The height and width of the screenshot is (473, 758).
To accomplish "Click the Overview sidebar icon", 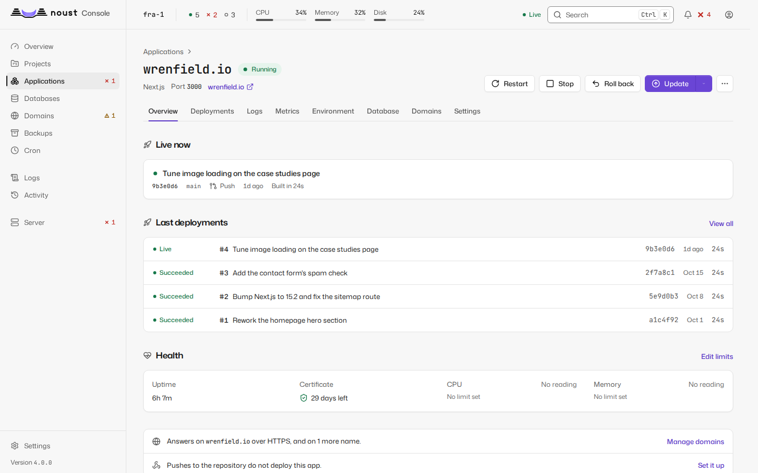I will pos(15,46).
